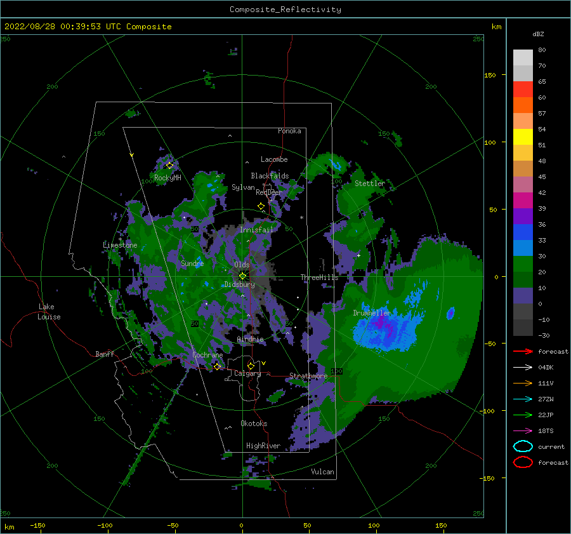Click the yellow V marker north of RockyMH
The width and height of the screenshot is (571, 534).
pos(132,155)
